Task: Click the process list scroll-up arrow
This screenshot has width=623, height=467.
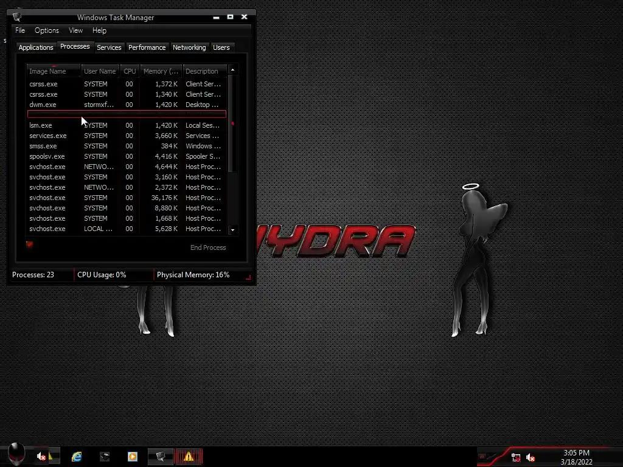Action: [x=233, y=70]
